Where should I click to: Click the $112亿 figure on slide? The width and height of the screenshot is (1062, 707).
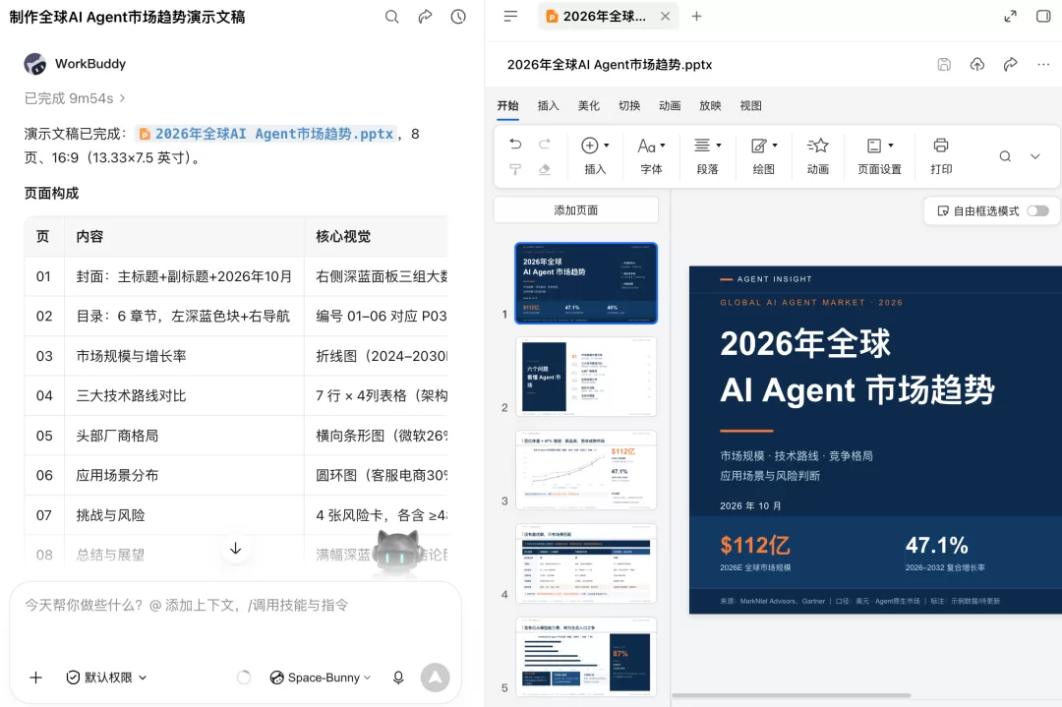(755, 545)
